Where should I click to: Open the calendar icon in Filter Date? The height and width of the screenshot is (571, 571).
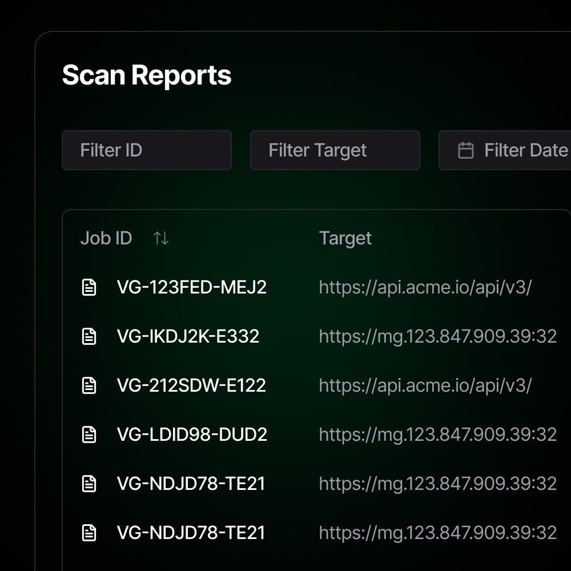click(x=467, y=150)
